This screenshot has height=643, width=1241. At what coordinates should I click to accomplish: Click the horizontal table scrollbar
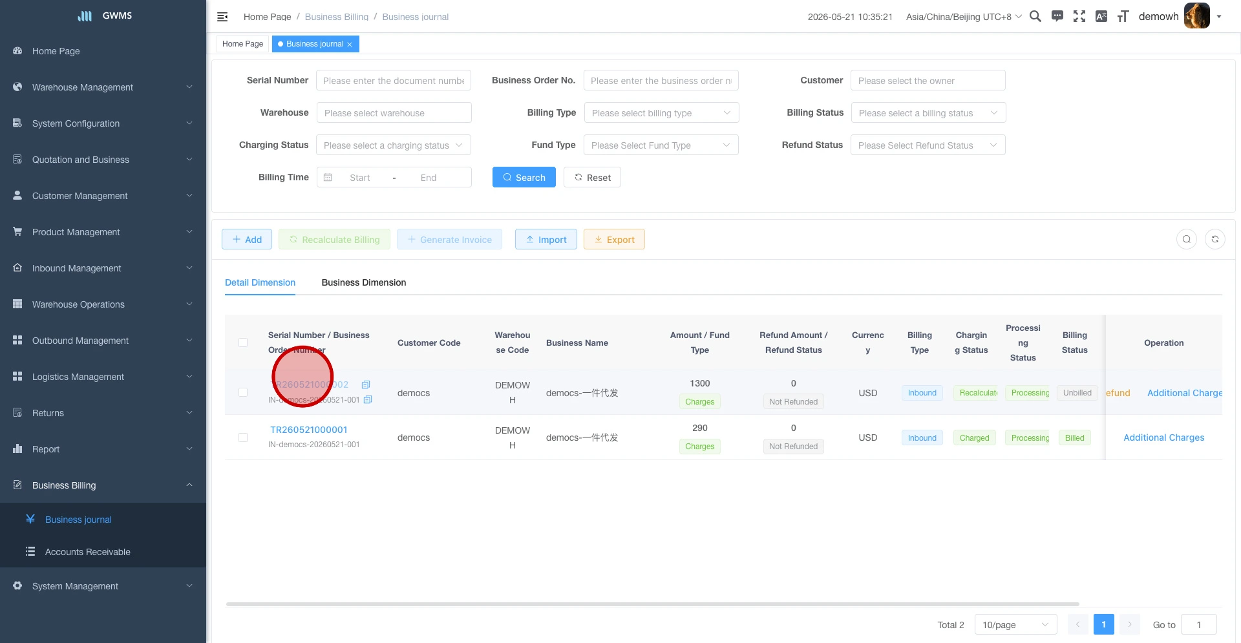(x=653, y=604)
